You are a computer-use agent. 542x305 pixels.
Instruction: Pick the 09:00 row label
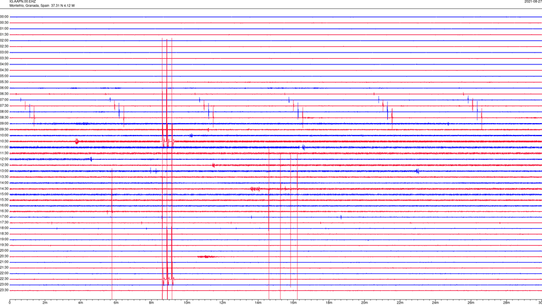(x=5, y=124)
